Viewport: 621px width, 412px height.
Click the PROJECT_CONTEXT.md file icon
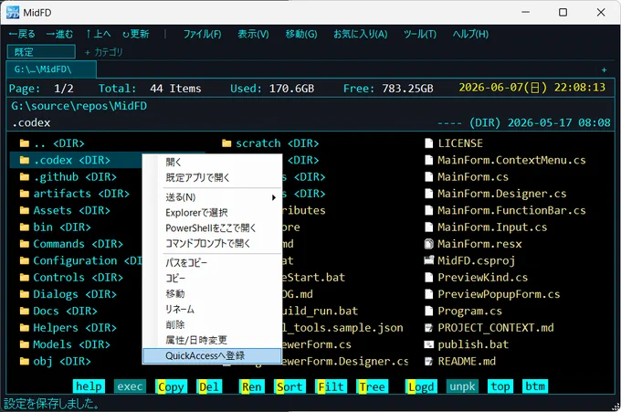428,328
